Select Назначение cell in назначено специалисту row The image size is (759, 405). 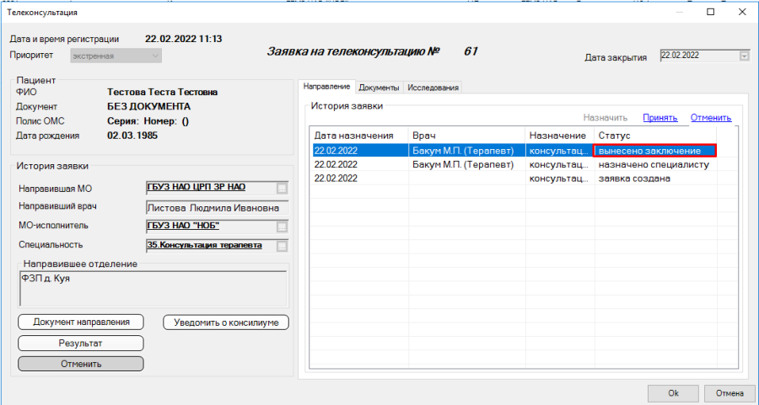coord(560,165)
